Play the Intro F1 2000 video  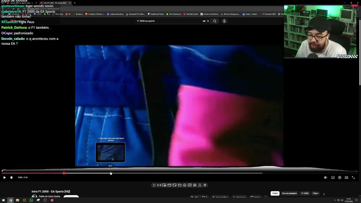(x=4, y=177)
